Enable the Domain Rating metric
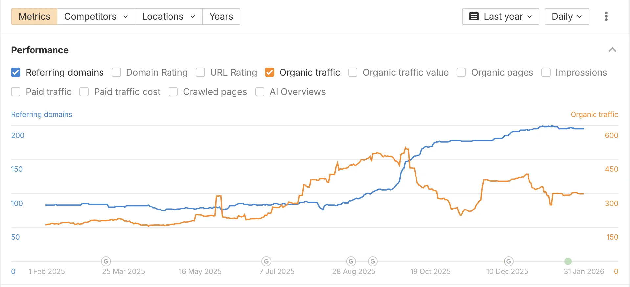The image size is (630, 287). pyautogui.click(x=116, y=72)
